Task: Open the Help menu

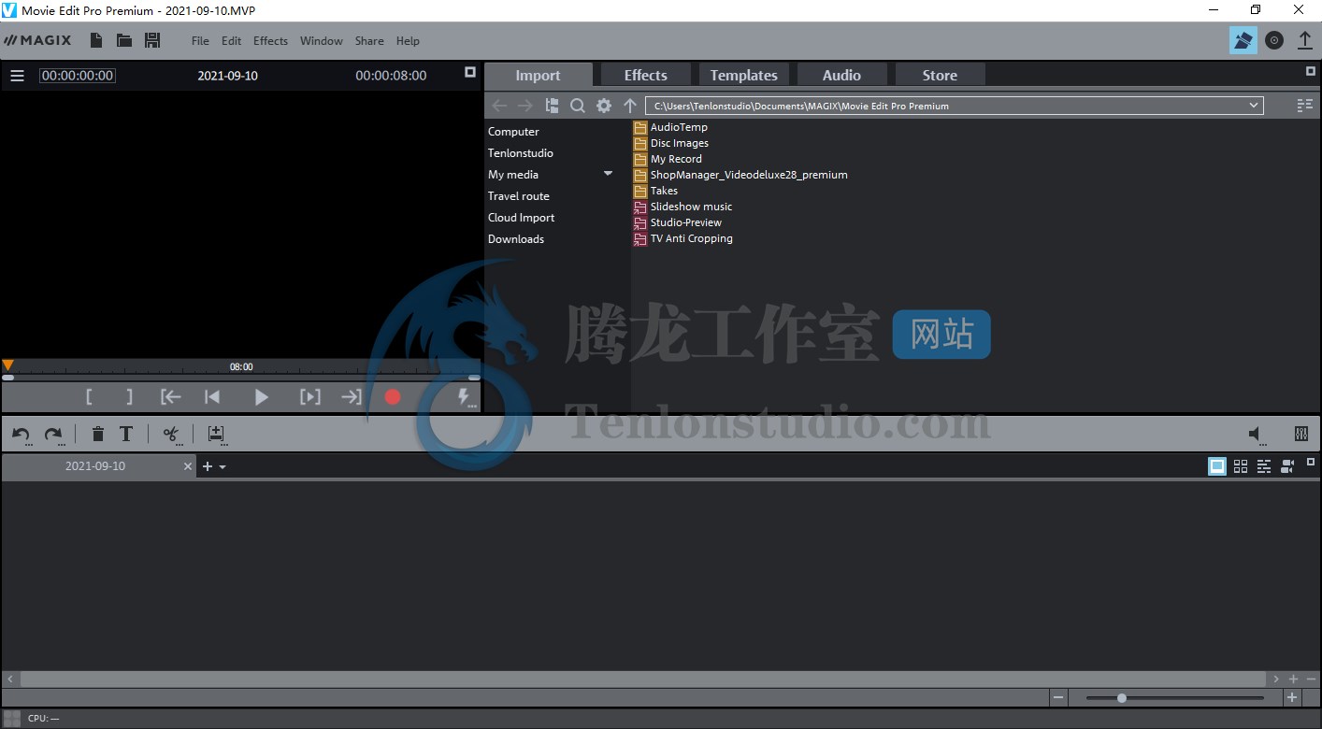Action: coord(408,40)
